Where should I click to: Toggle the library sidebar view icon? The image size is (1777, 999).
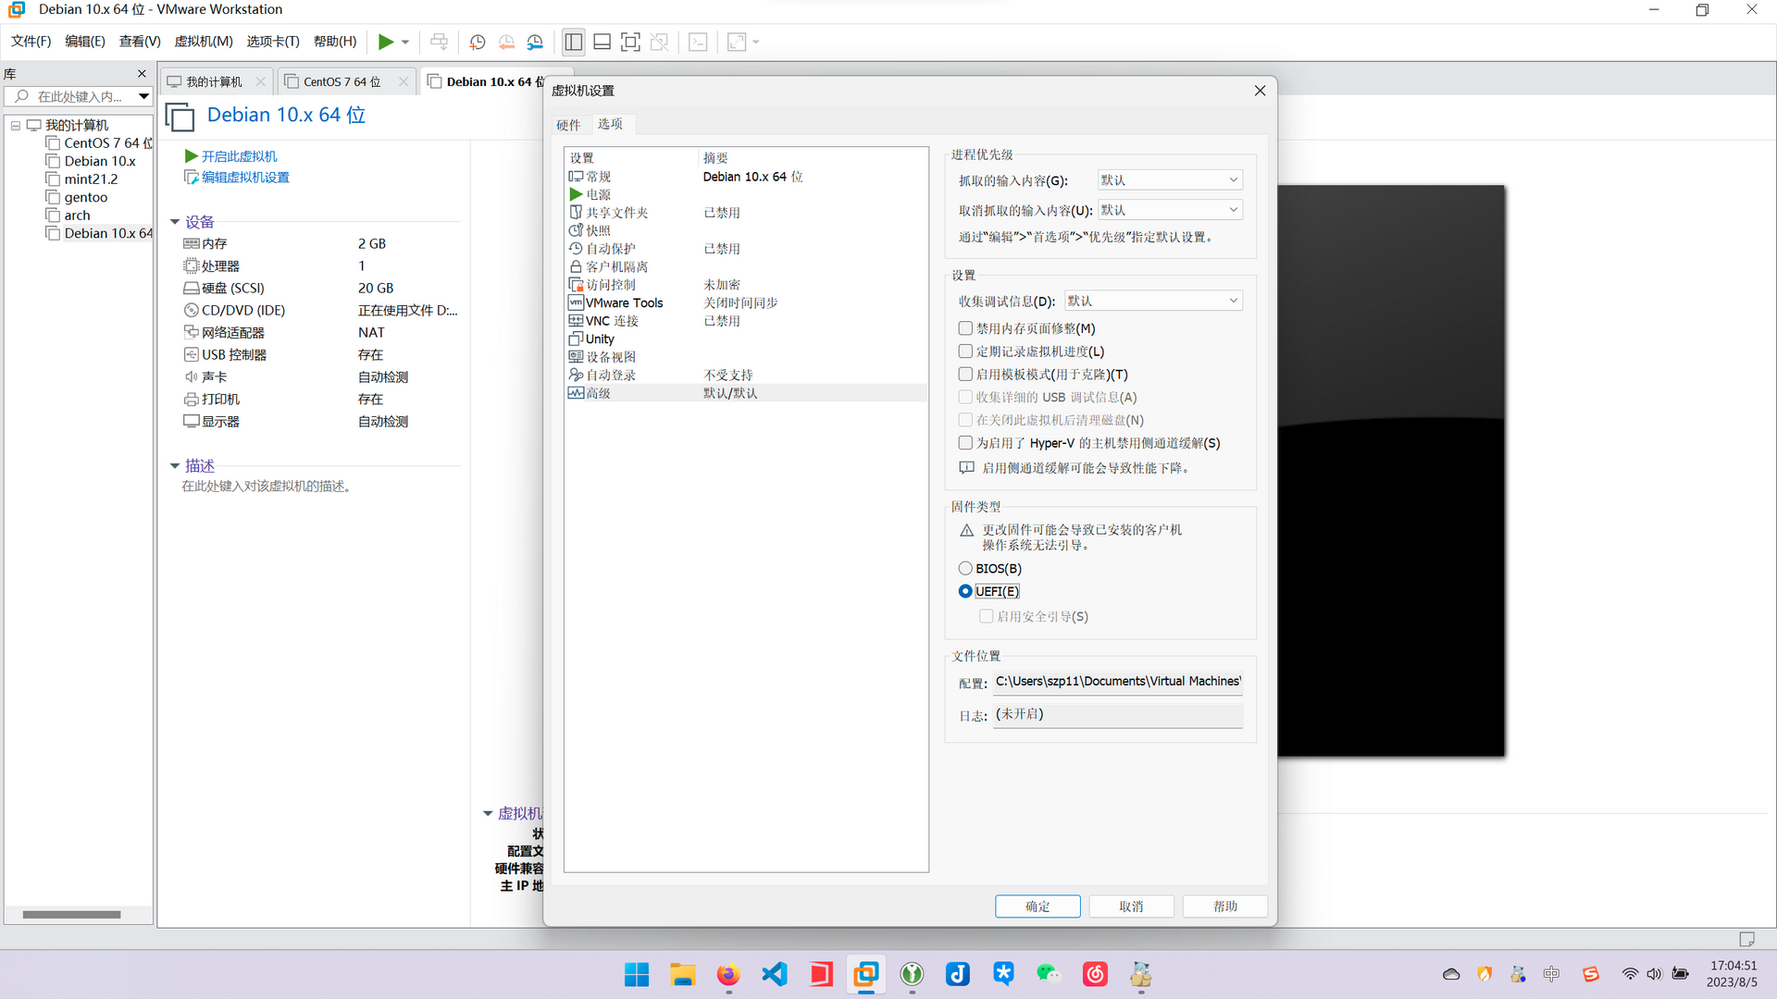(x=574, y=42)
